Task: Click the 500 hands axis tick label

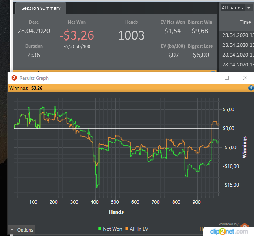Action: [115, 202]
